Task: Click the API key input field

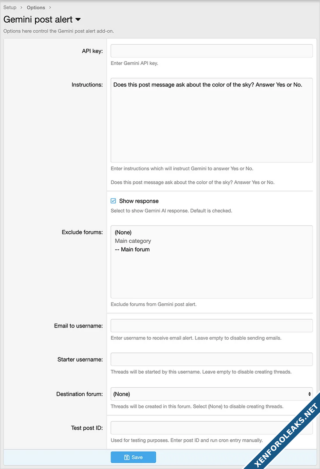Action: tap(212, 51)
